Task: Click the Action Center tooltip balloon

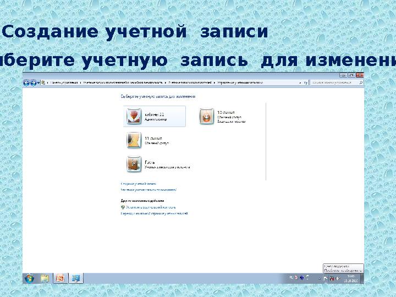Action: point(343,268)
